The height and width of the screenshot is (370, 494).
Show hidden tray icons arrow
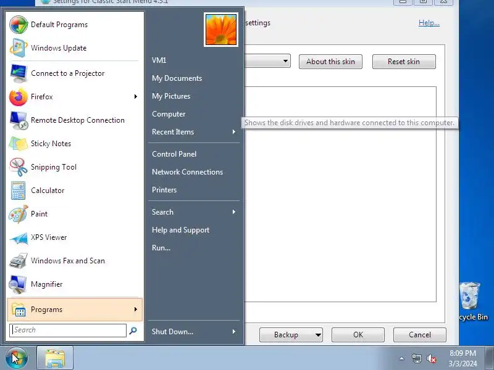[402, 358]
